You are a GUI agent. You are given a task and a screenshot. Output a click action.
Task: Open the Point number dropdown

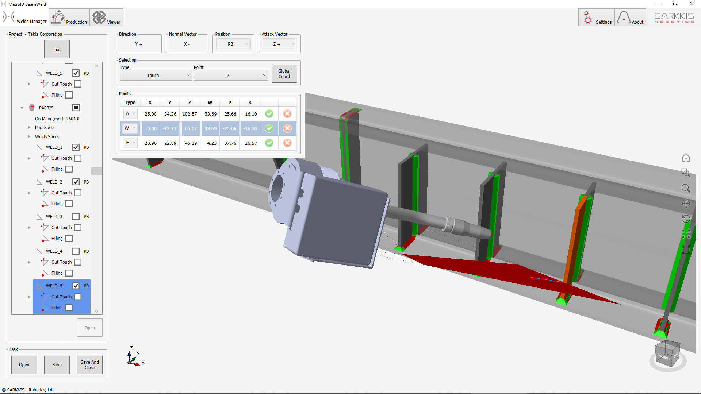tap(231, 75)
